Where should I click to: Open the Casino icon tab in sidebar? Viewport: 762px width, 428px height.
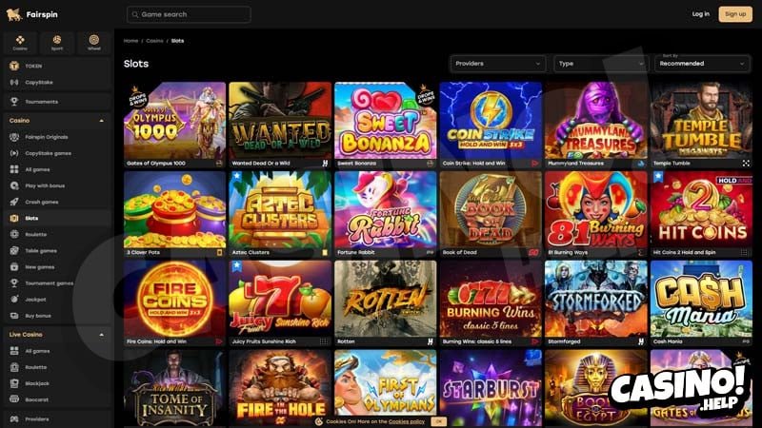20,43
